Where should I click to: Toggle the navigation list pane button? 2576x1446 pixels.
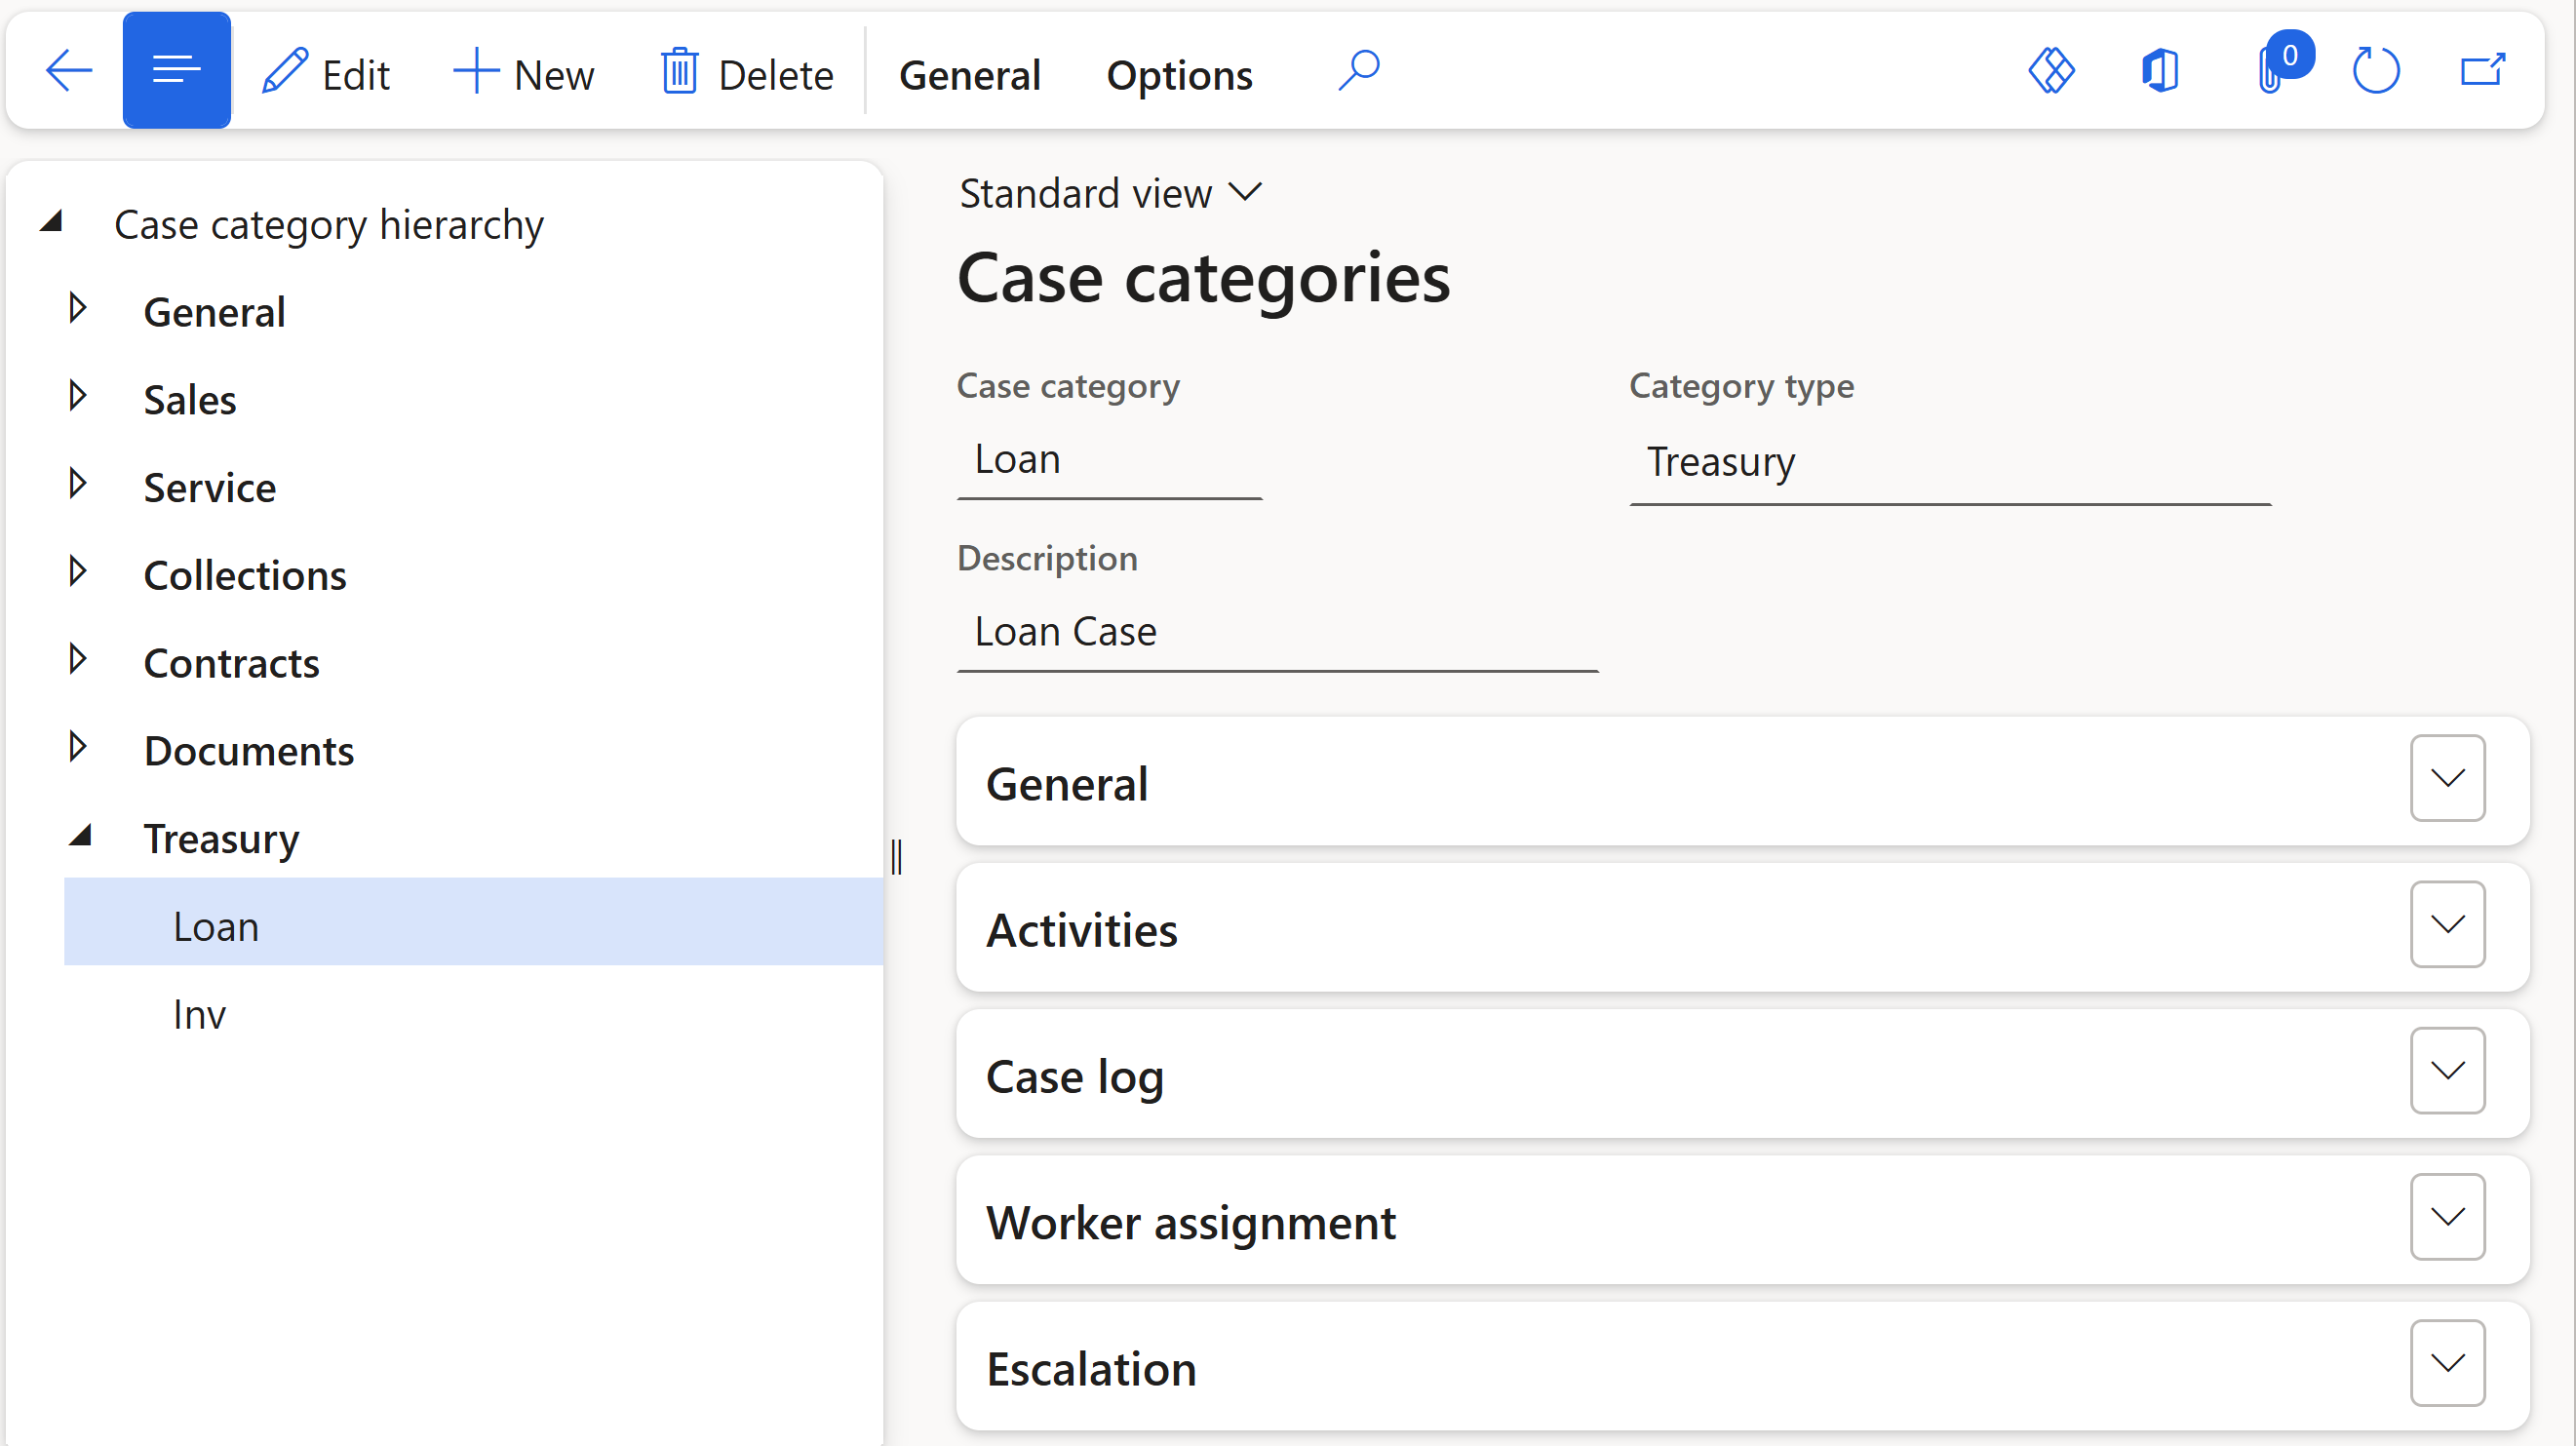177,71
